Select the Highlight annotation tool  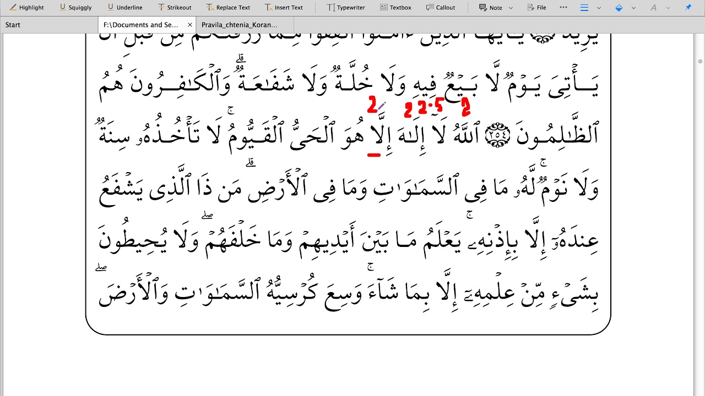[x=27, y=8]
